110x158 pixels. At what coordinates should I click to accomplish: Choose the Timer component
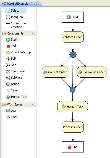12,90
